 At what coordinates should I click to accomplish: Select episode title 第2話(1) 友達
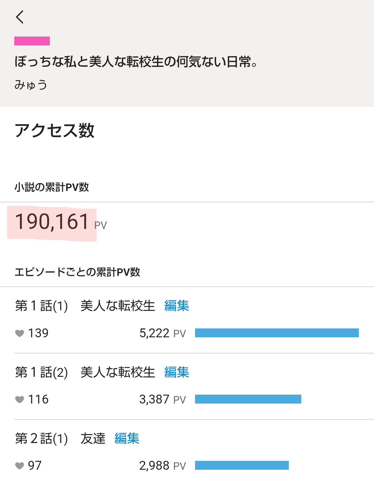pos(60,439)
